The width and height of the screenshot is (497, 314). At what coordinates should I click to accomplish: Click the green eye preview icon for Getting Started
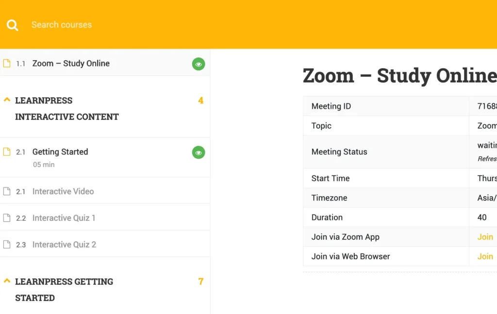point(199,152)
